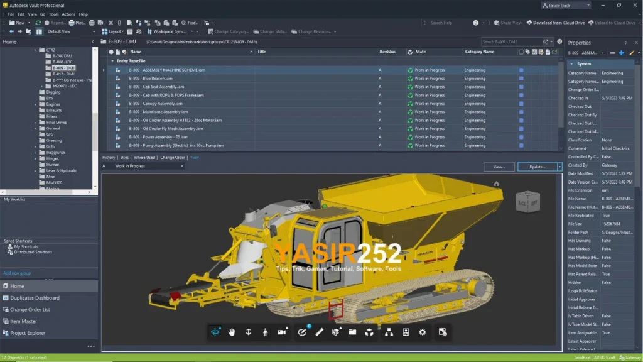Choose the First Person walk tool

pos(266,332)
